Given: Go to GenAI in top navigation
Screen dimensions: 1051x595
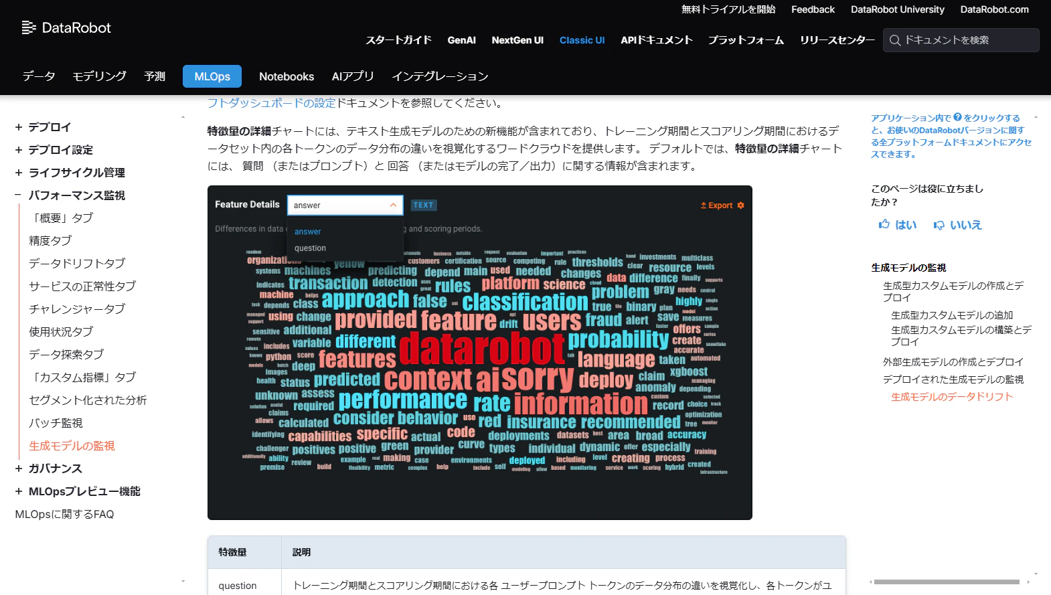Looking at the screenshot, I should 462,40.
